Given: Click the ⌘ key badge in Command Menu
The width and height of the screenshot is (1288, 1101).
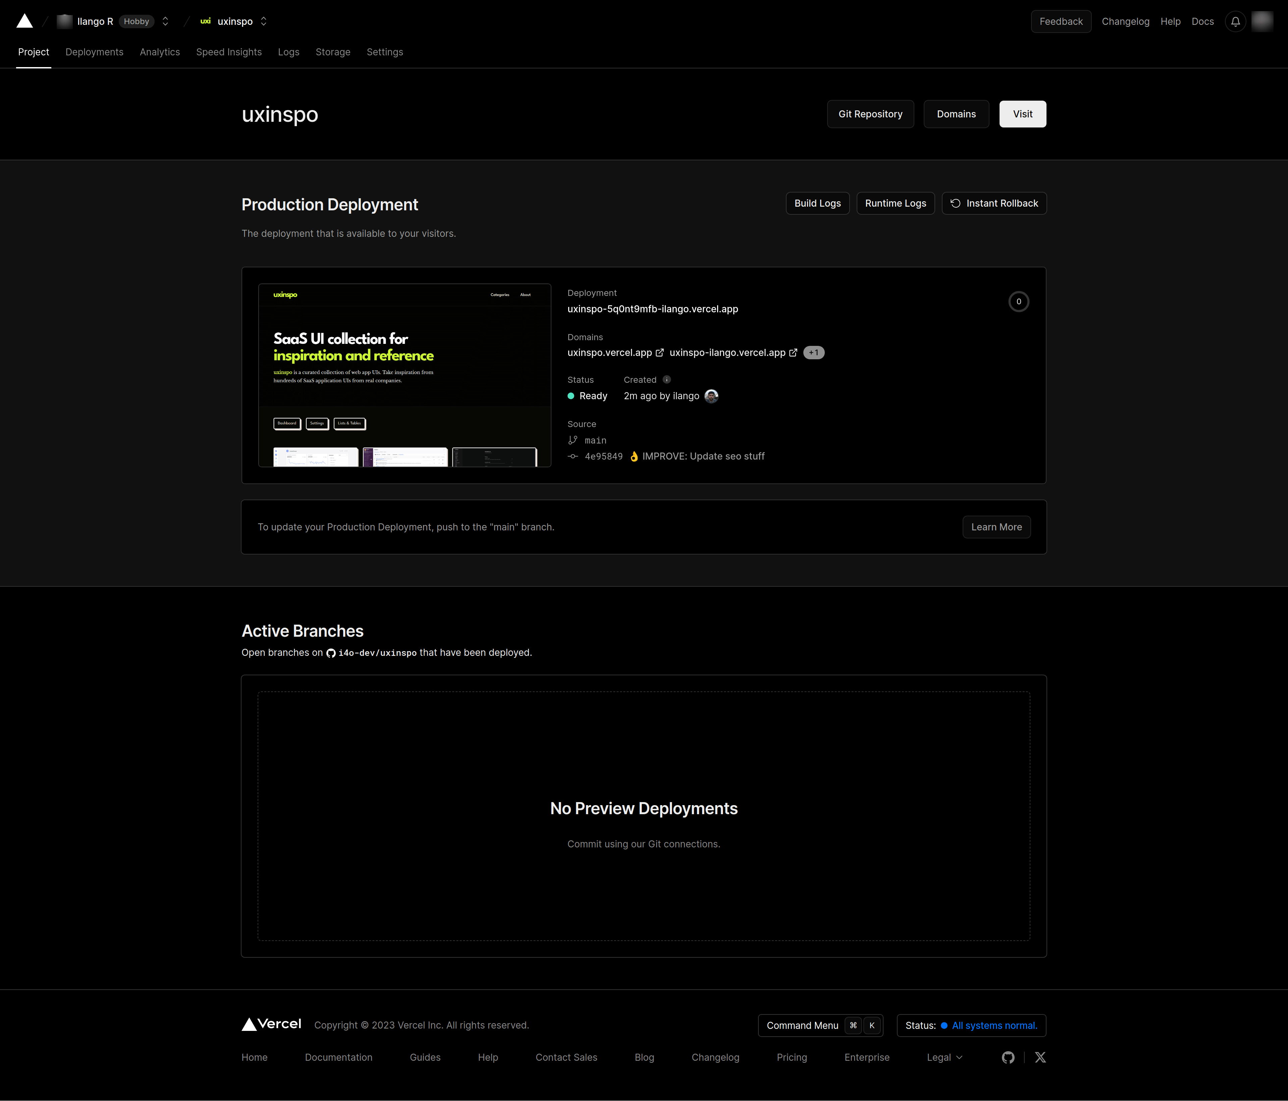Looking at the screenshot, I should pyautogui.click(x=854, y=1026).
